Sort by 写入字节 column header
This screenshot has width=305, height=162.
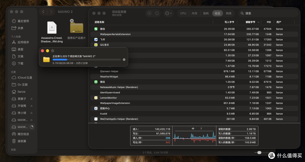coord(229,22)
